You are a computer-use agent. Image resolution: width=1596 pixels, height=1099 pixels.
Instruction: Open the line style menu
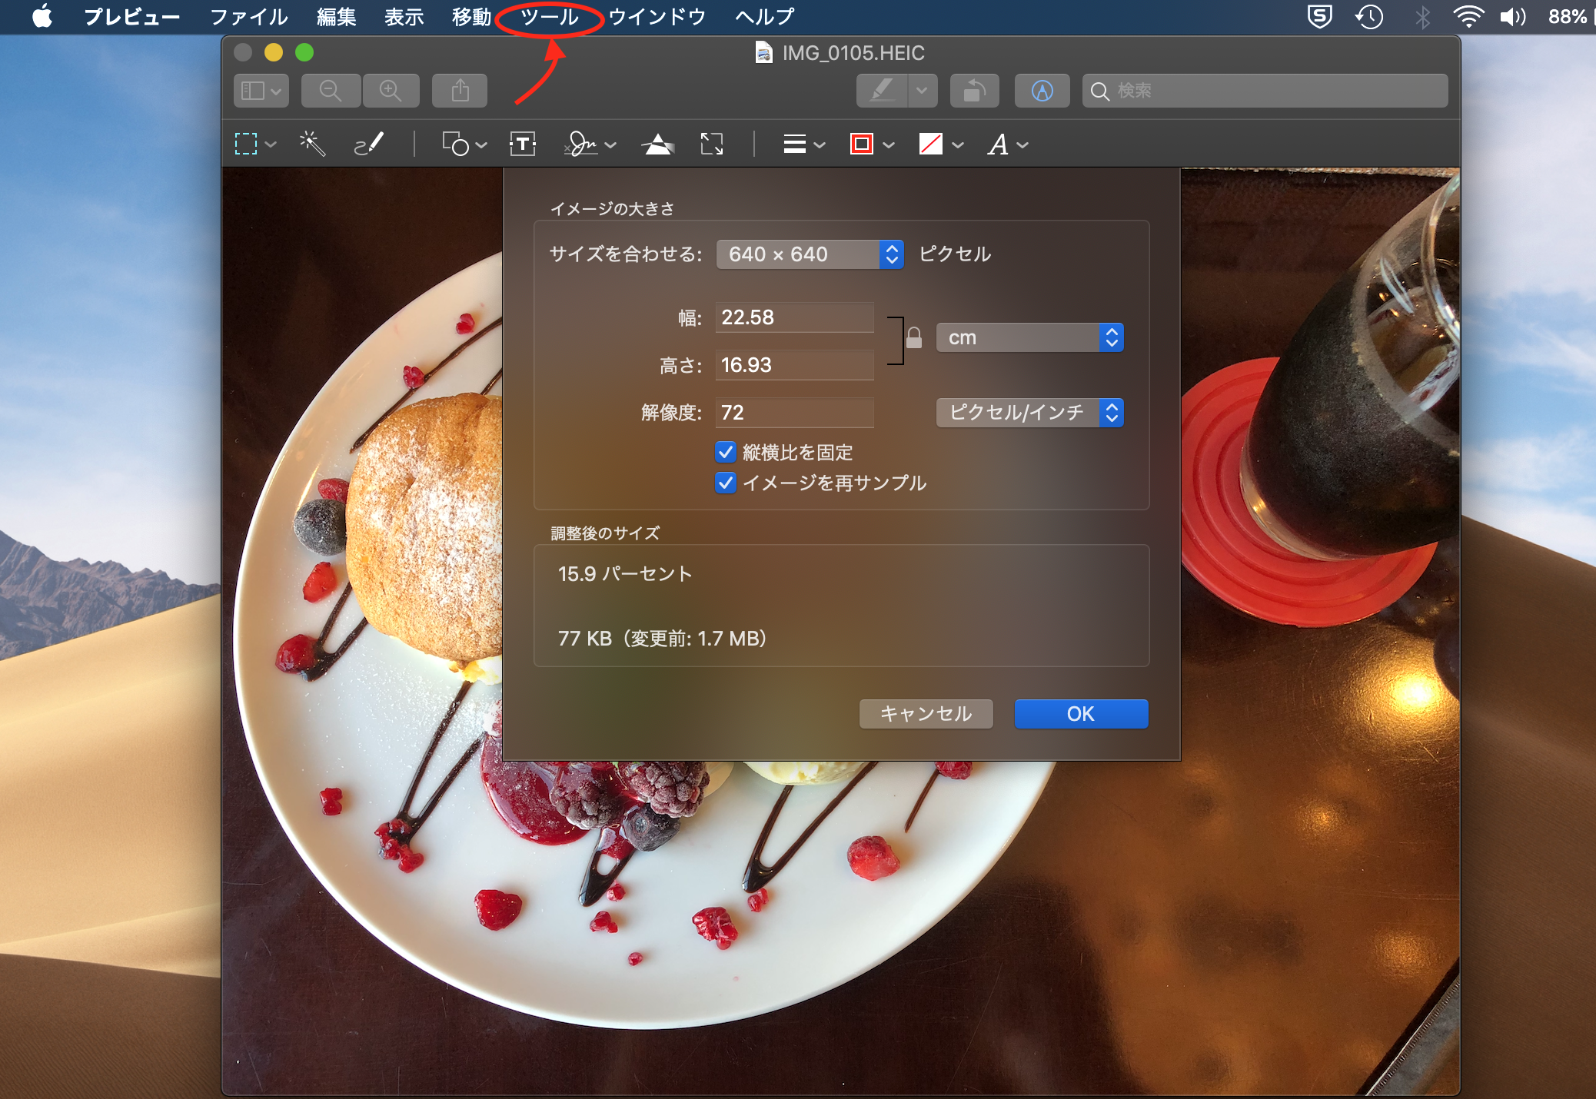[x=803, y=144]
